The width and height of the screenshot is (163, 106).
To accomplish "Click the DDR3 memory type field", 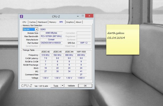I will coord(65,29).
